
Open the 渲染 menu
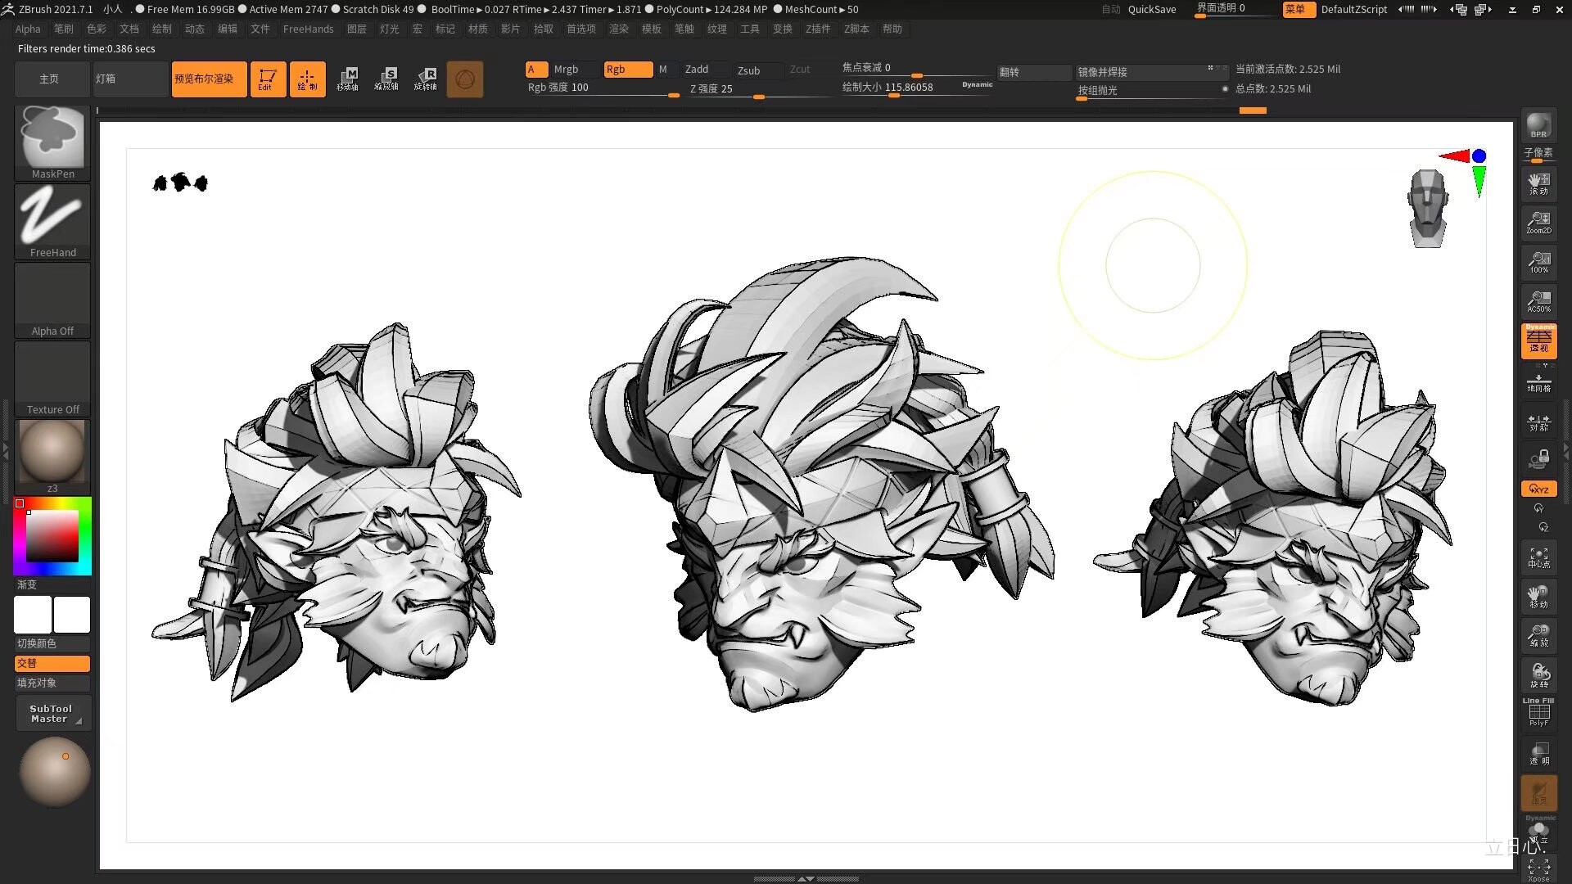pos(618,29)
